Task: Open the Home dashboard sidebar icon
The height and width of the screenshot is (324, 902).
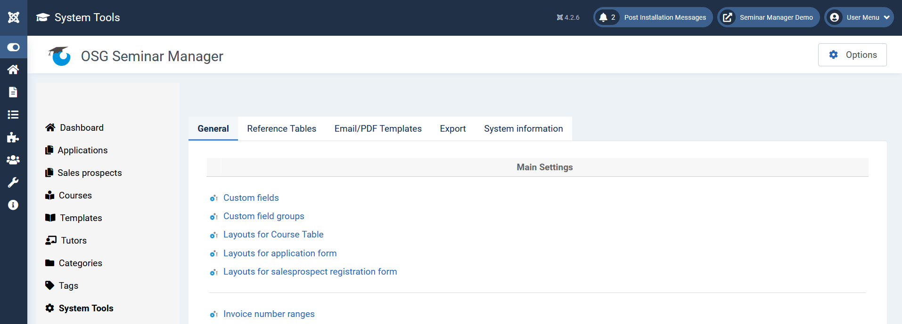Action: pyautogui.click(x=13, y=70)
